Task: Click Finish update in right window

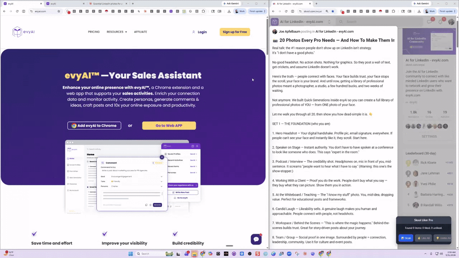Action: click(x=447, y=11)
